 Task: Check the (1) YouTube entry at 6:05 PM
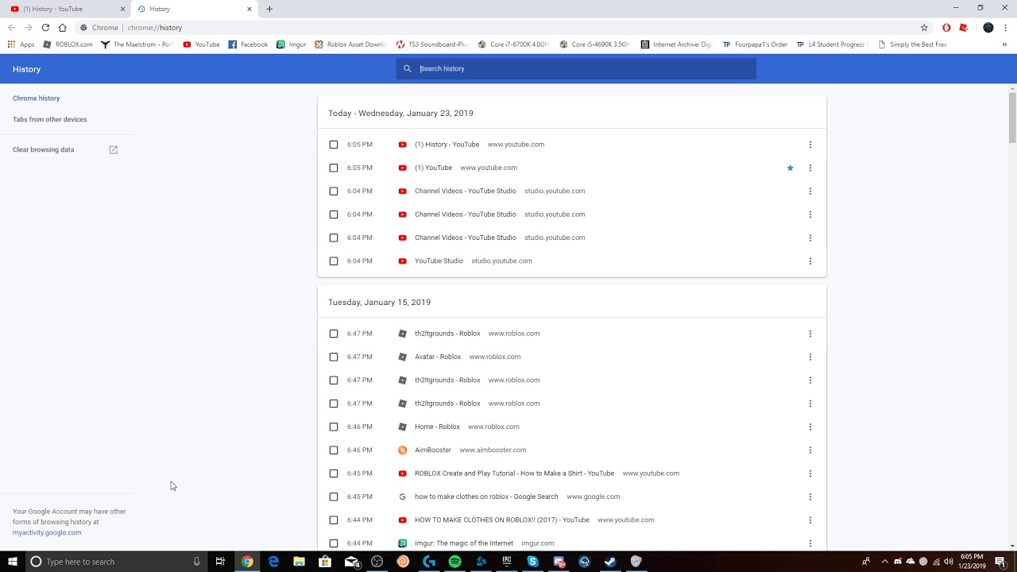coord(334,168)
